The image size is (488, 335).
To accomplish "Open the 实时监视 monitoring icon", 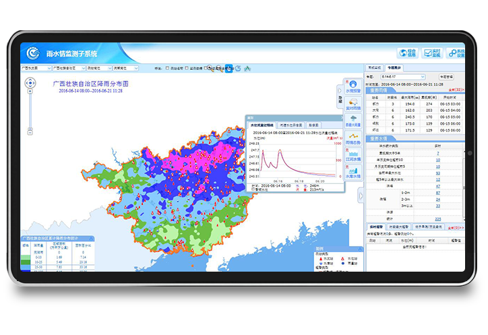I will (431, 53).
